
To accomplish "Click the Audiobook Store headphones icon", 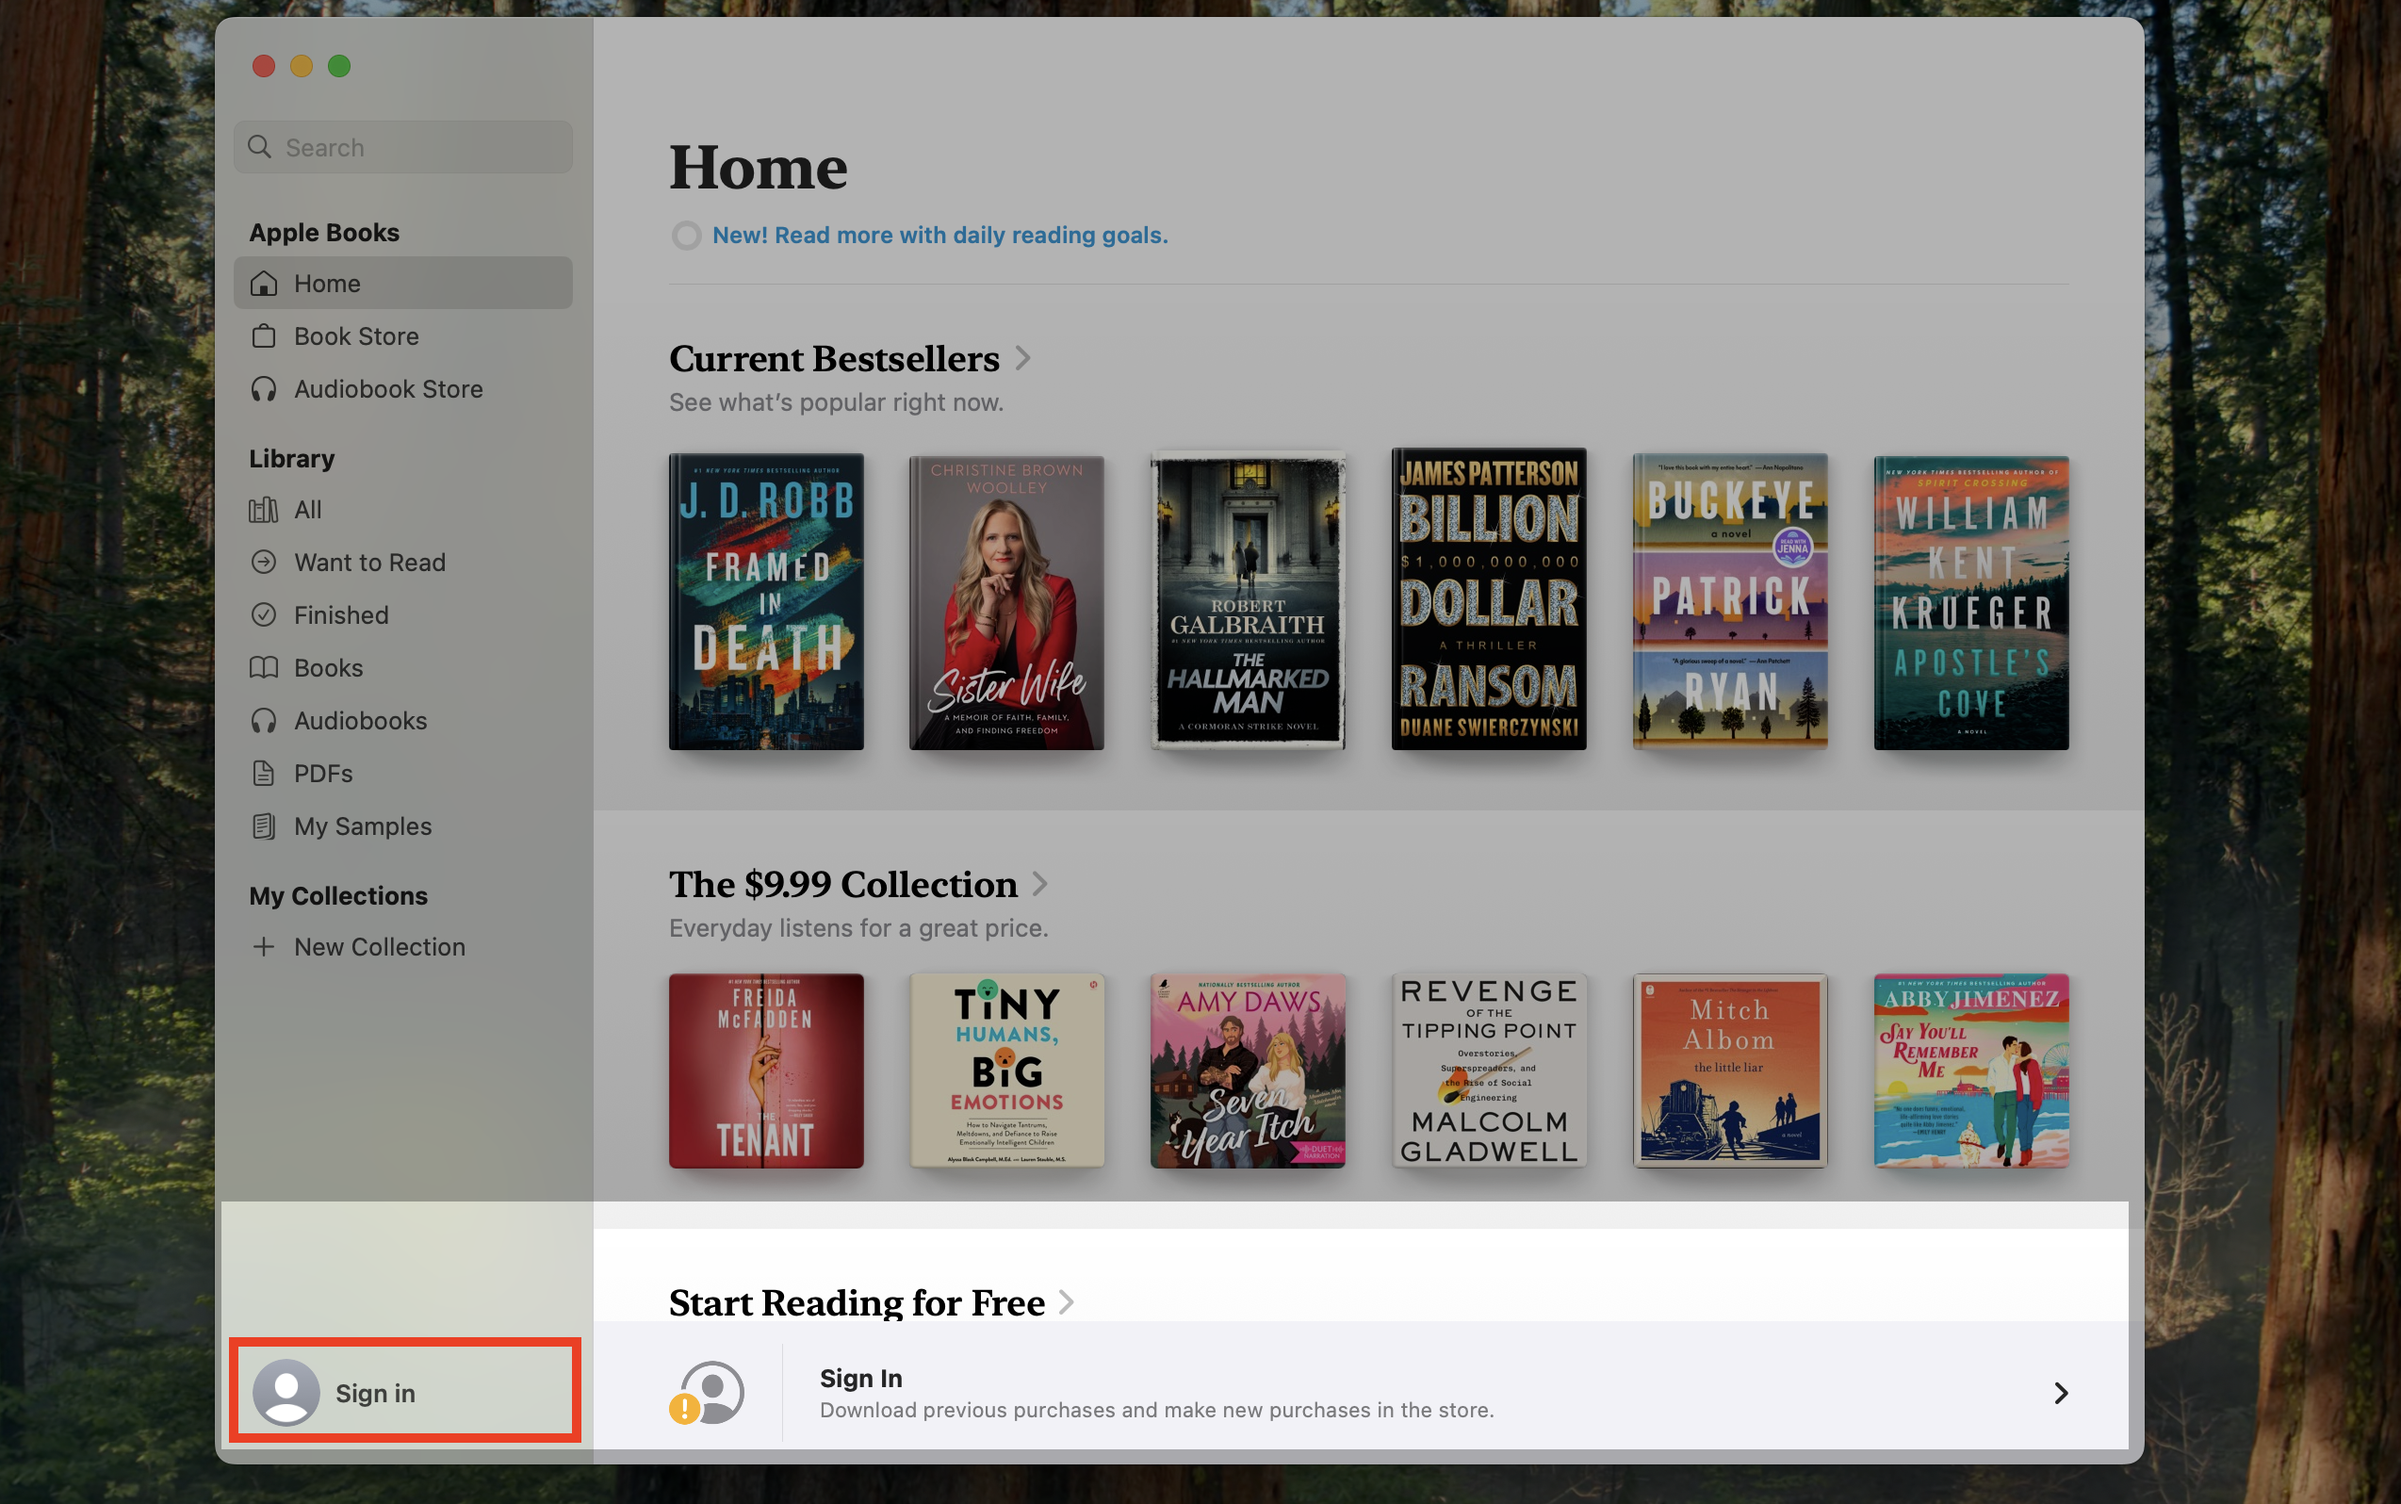I will point(264,389).
